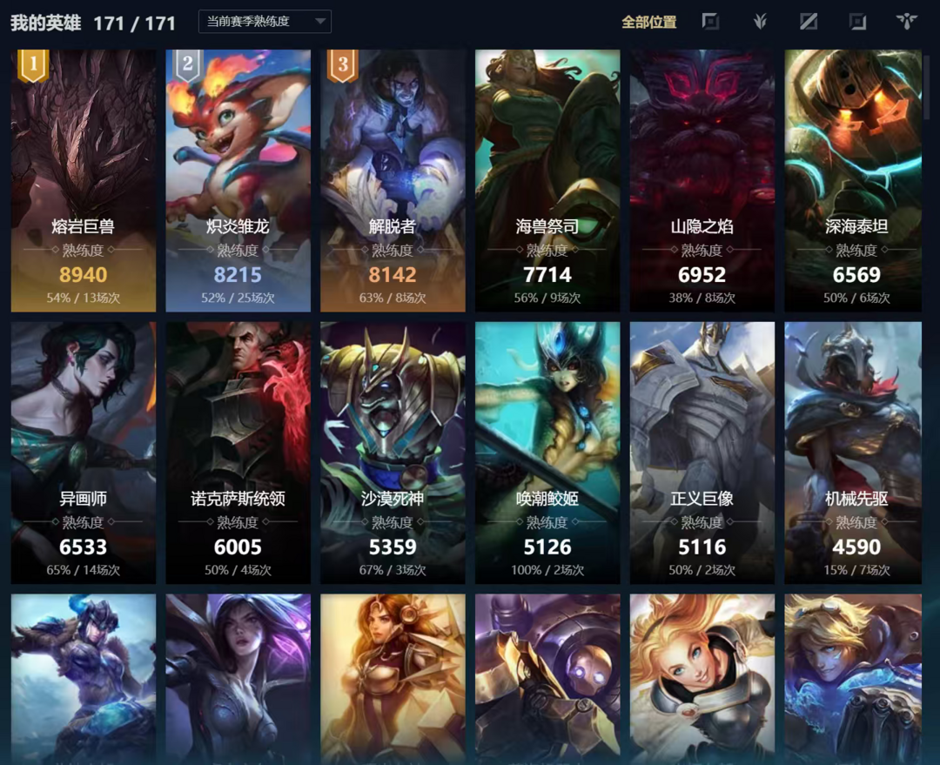This screenshot has width=940, height=765.
Task: Click the 机械先驱 champion card
Action: (x=853, y=453)
